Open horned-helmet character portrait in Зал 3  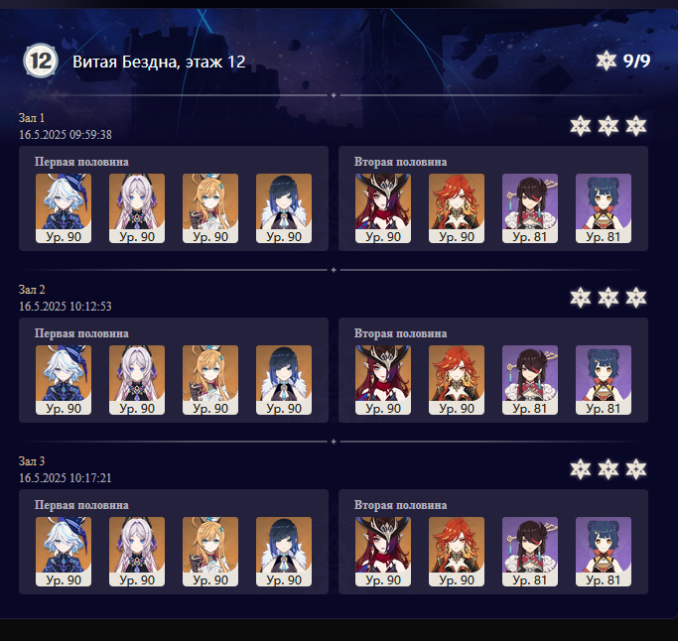click(383, 552)
